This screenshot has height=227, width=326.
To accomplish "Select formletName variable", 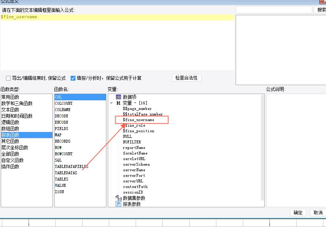I will pyautogui.click(x=135, y=153).
